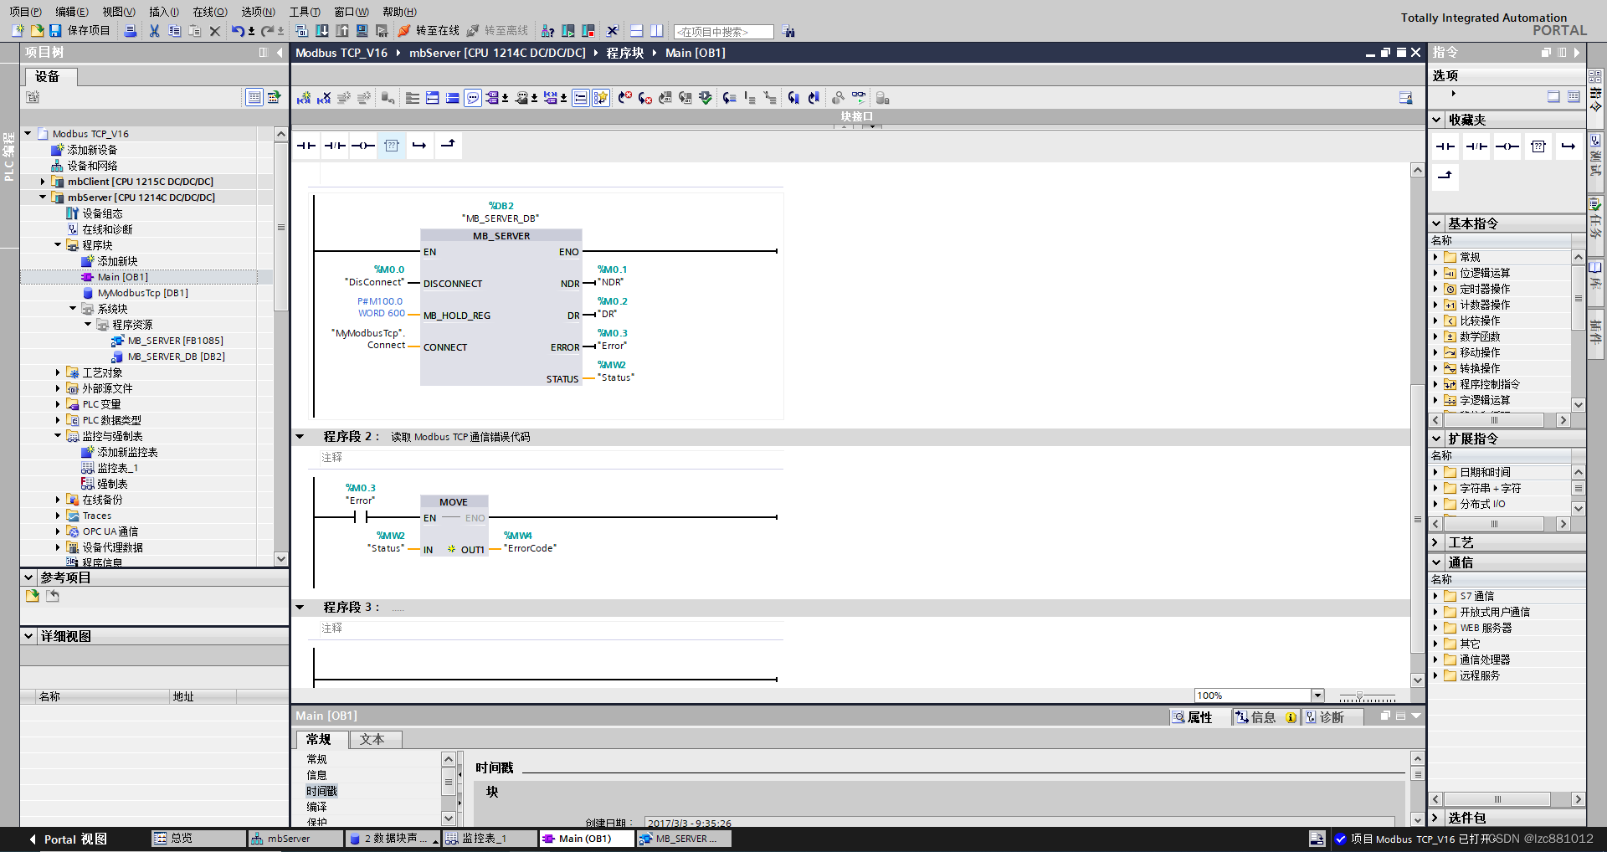Screen dimensions: 1607x852
Task: Click the Print icon in main toolbar
Action: pyautogui.click(x=130, y=31)
